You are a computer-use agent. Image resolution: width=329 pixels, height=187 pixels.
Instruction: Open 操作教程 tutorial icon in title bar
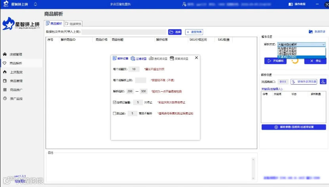[291, 4]
